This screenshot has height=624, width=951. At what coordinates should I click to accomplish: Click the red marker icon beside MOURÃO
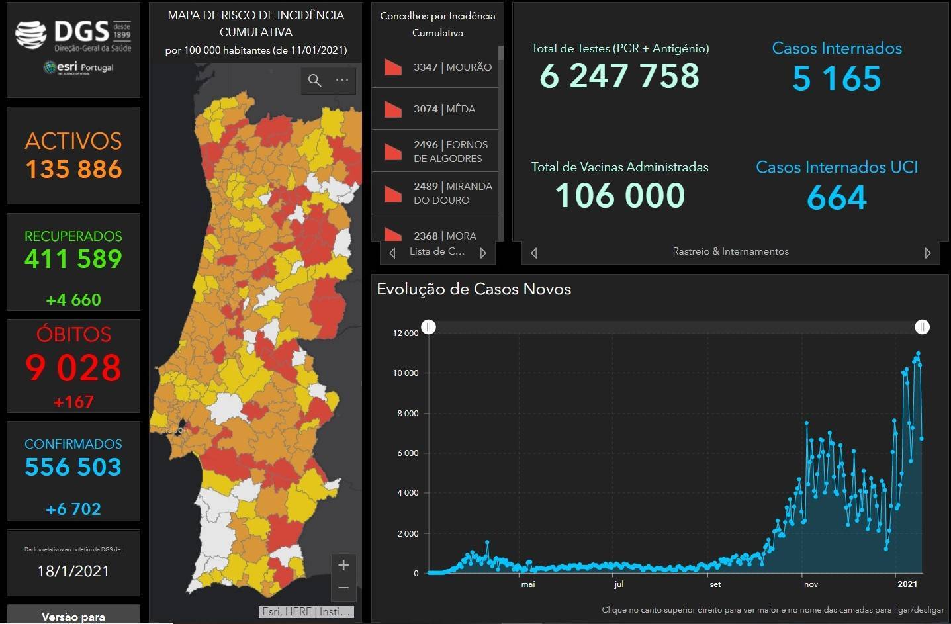tap(393, 67)
